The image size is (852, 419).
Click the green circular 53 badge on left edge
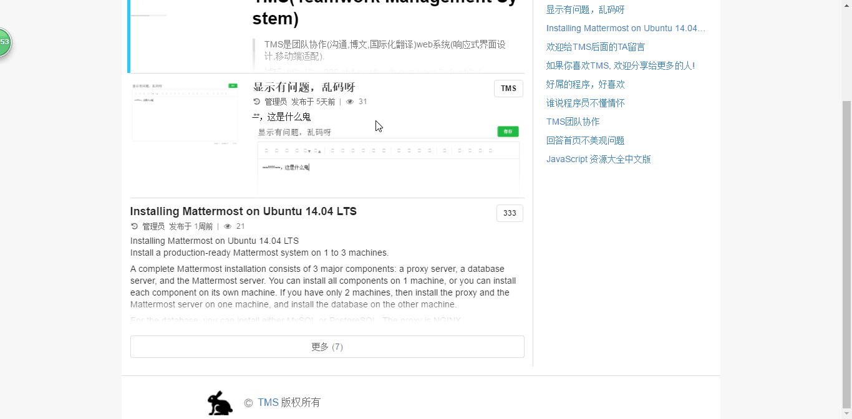(4, 42)
